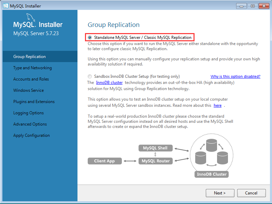The height and width of the screenshot is (204, 272).
Task: Click the Client App diagram box
Action: [104, 161]
